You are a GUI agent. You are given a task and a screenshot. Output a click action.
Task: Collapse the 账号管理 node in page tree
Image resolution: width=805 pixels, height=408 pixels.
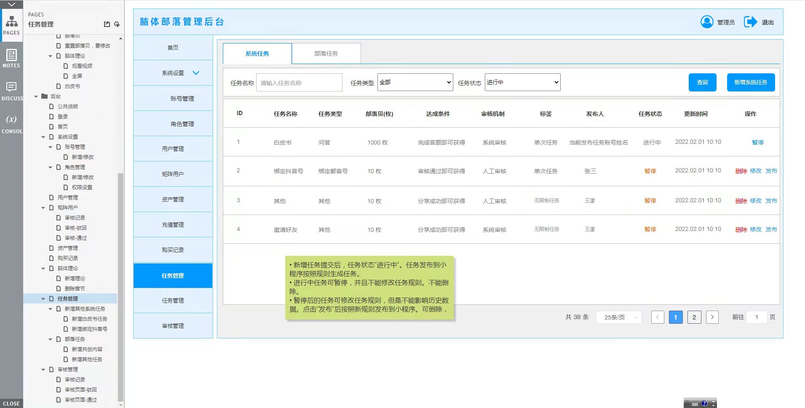50,147
